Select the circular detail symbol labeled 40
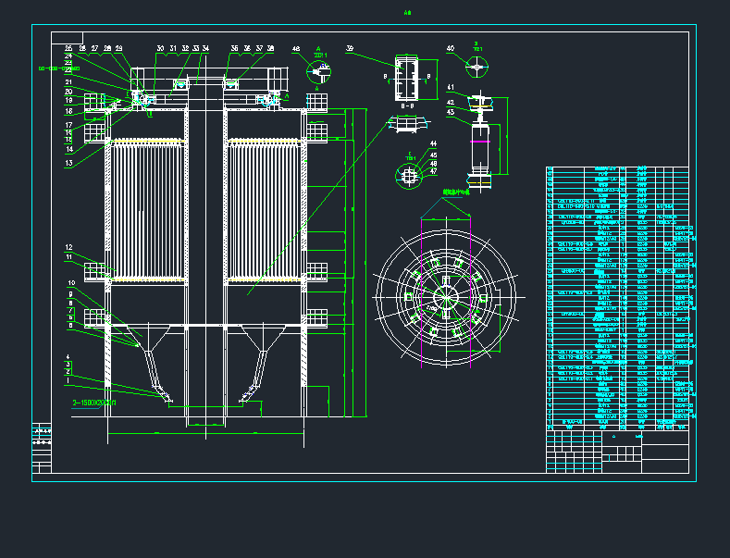Image resolution: width=730 pixels, height=558 pixels. tap(476, 67)
